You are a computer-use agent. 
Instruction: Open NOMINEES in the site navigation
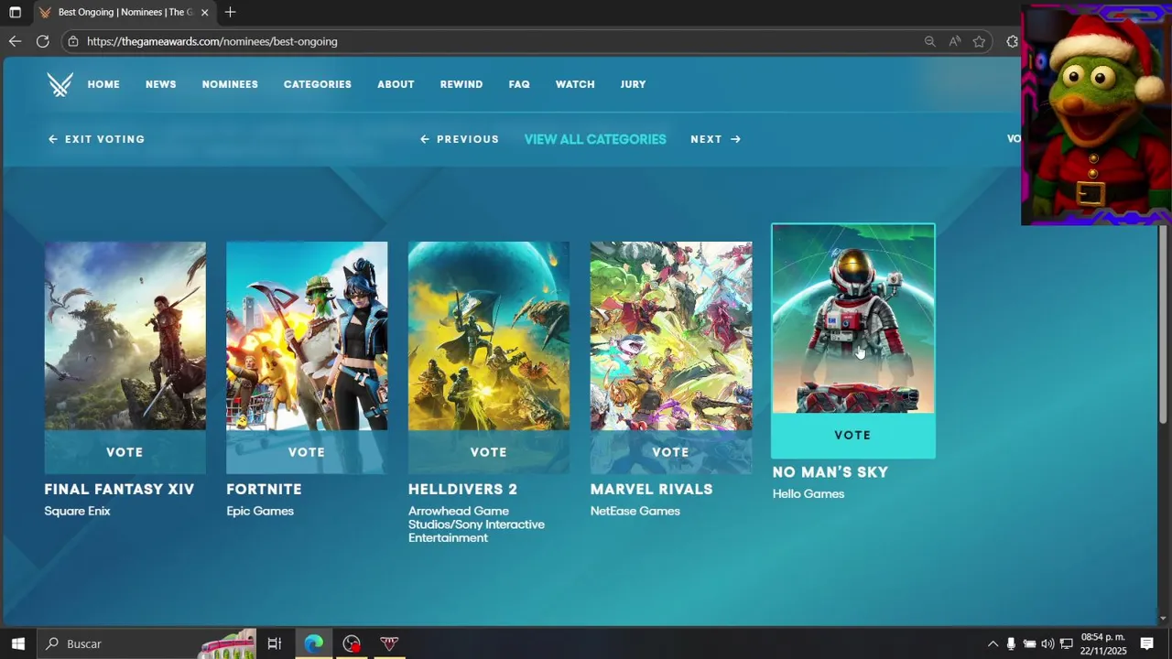[x=230, y=84]
